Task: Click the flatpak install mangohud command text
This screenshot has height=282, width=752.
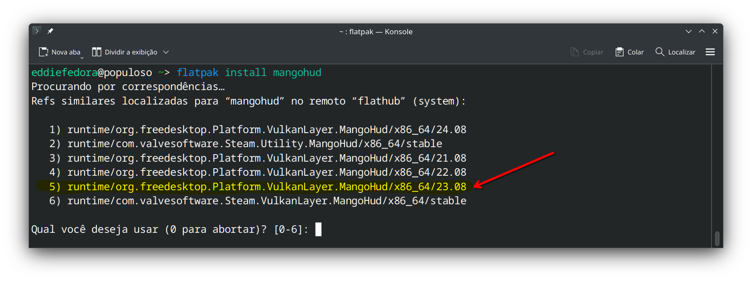Action: tap(249, 72)
